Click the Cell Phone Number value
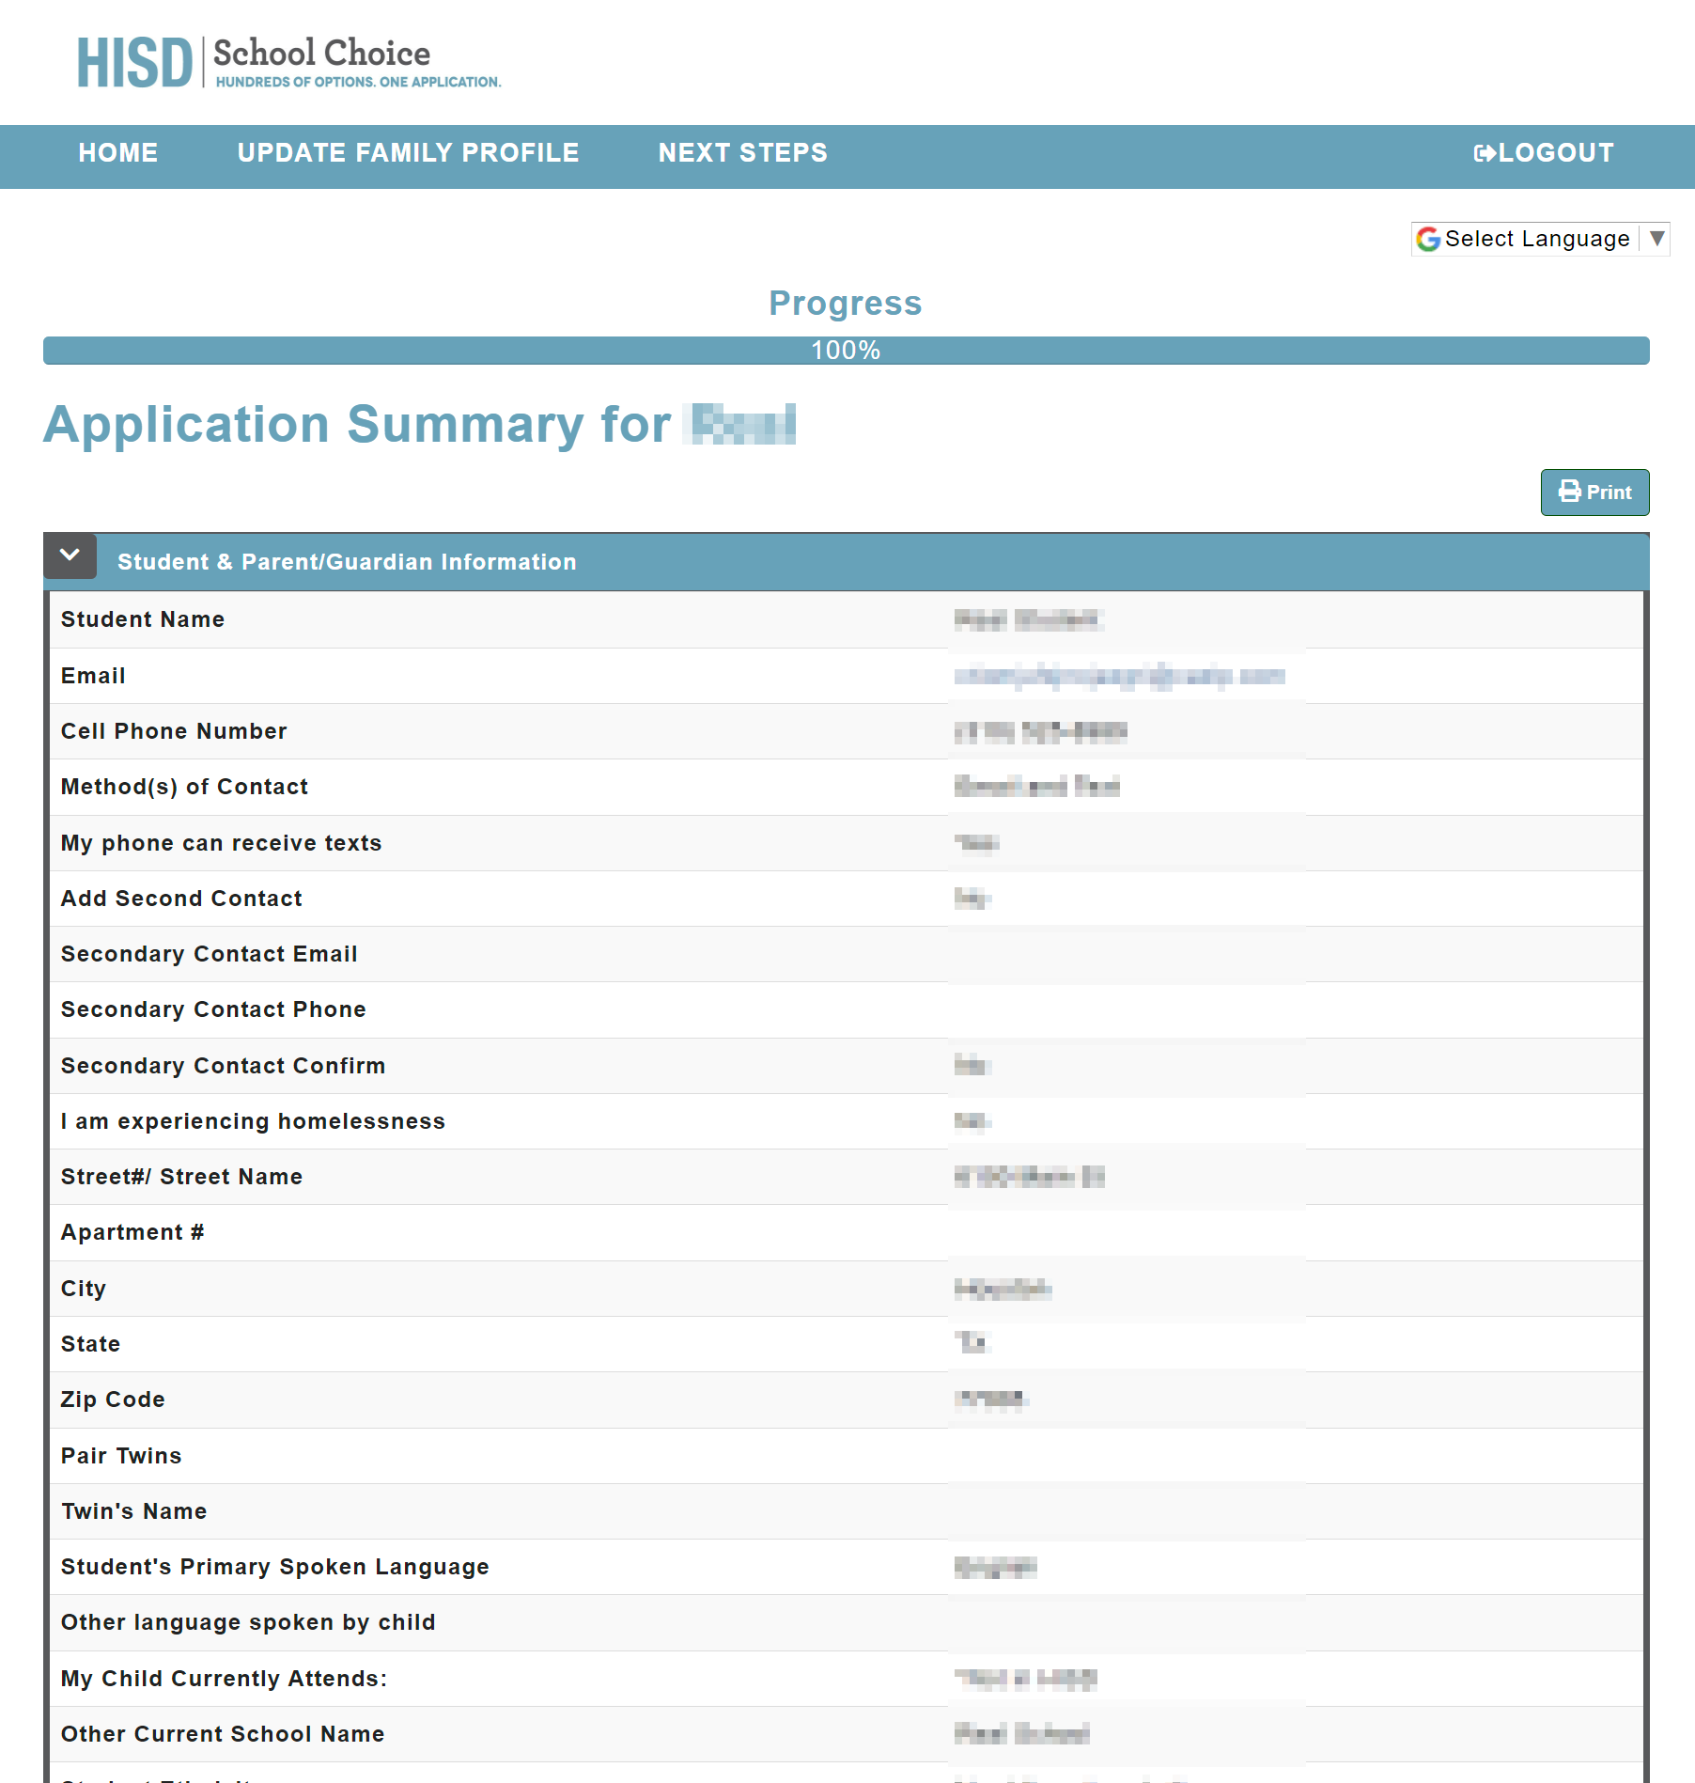 pos(1040,731)
